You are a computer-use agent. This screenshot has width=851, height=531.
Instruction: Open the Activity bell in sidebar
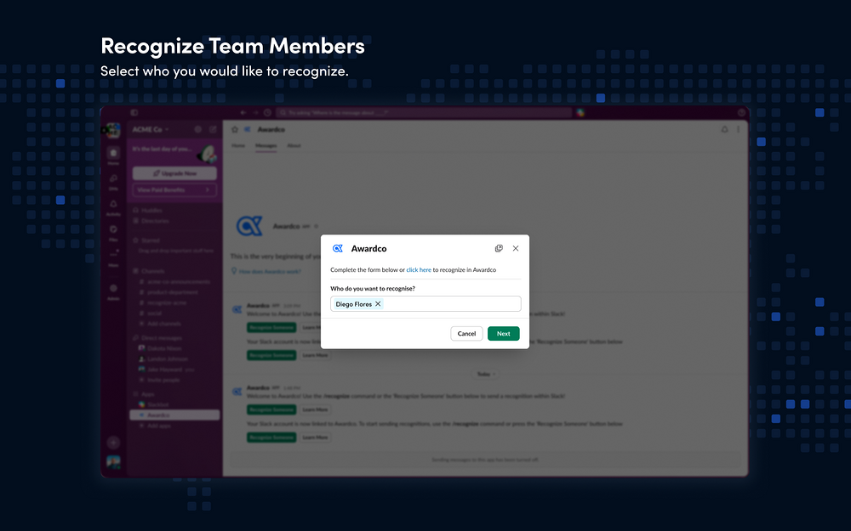(113, 206)
